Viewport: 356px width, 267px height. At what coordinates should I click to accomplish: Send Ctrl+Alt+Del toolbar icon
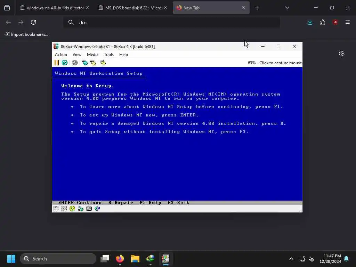tap(85, 63)
